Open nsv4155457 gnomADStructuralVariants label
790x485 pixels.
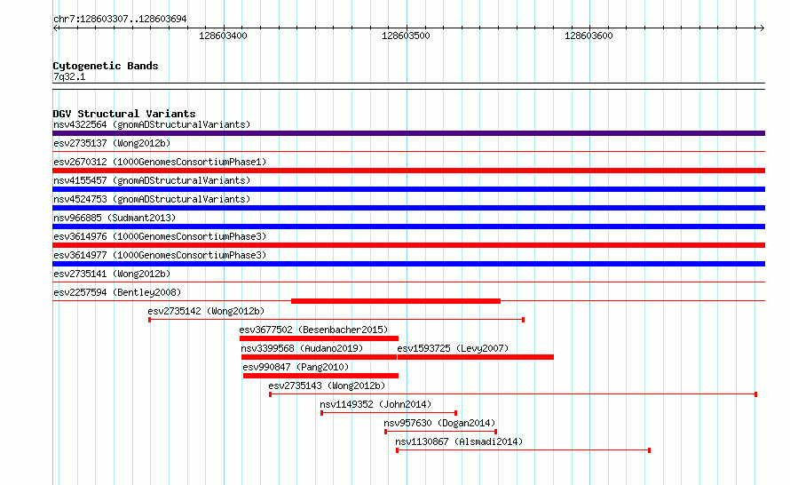pyautogui.click(x=152, y=180)
